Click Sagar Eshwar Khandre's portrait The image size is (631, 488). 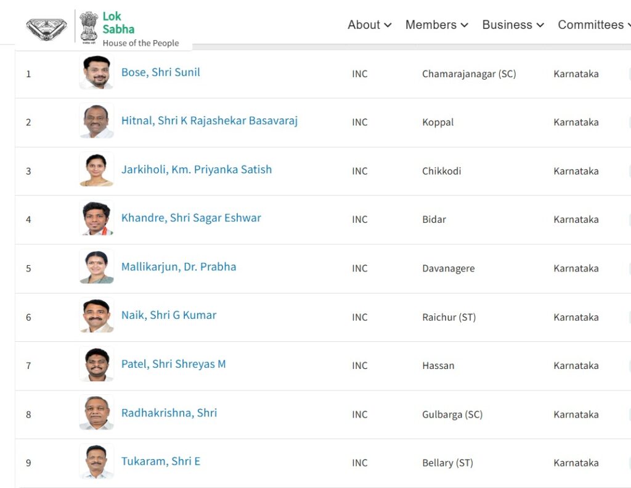97,218
